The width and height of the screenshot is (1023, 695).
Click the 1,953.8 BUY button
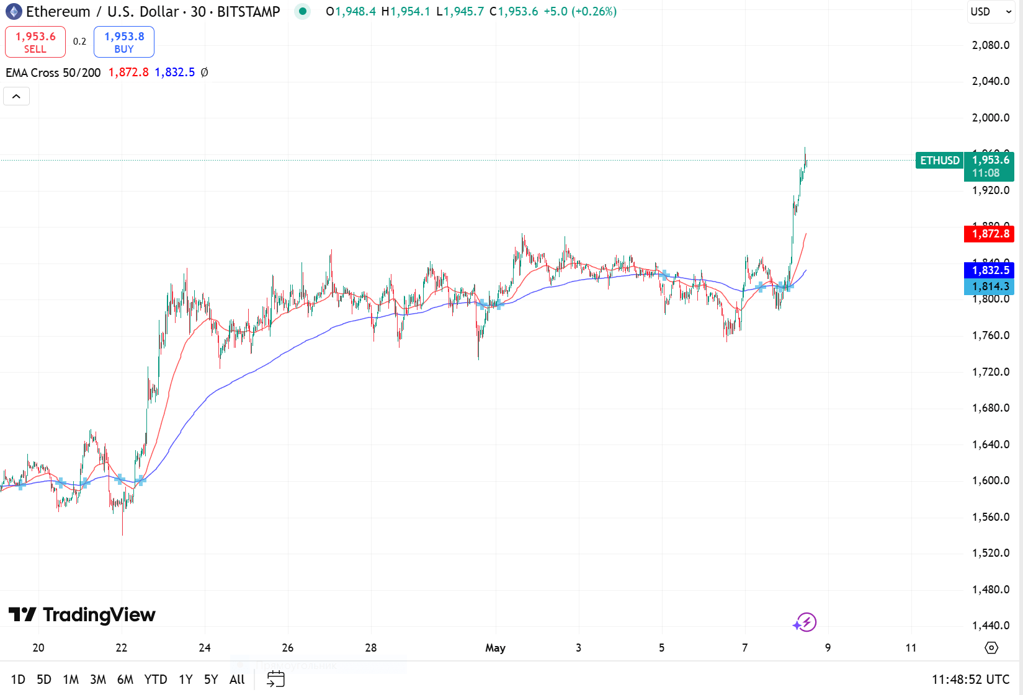[124, 42]
